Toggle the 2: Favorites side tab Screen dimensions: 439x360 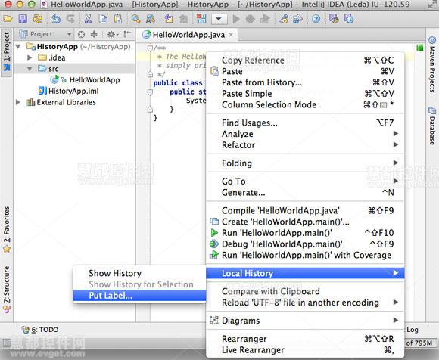pyautogui.click(x=7, y=229)
